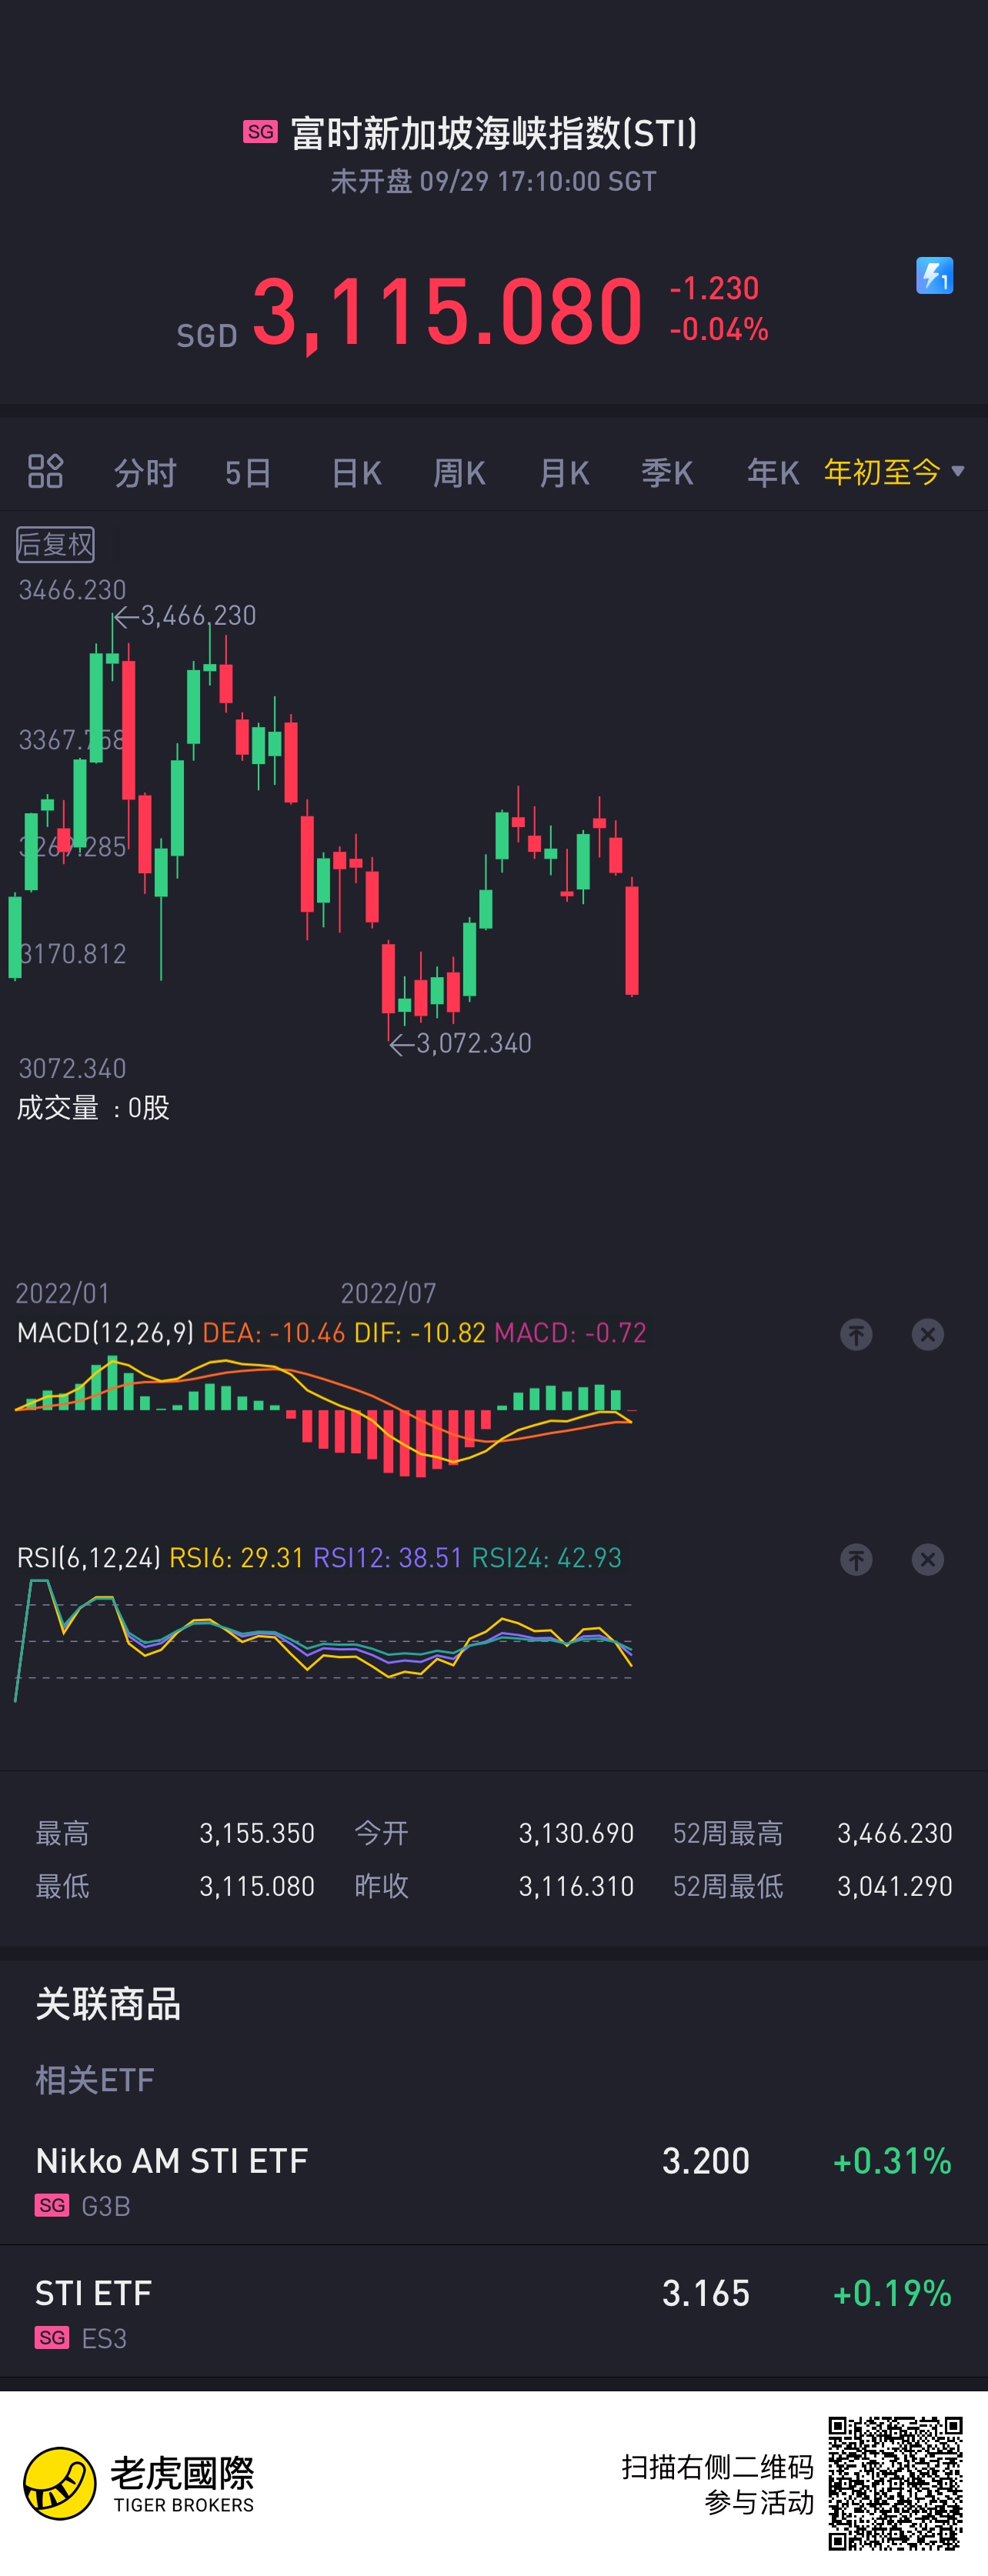Open RSI(6,12,24) parameter settings
The height and width of the screenshot is (2576, 988).
tap(89, 1558)
